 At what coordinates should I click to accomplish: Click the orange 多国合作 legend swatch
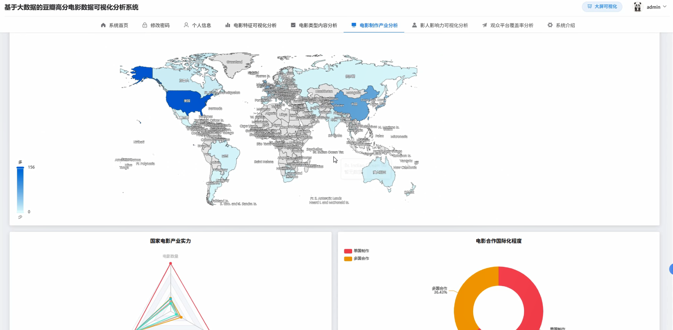click(x=348, y=258)
